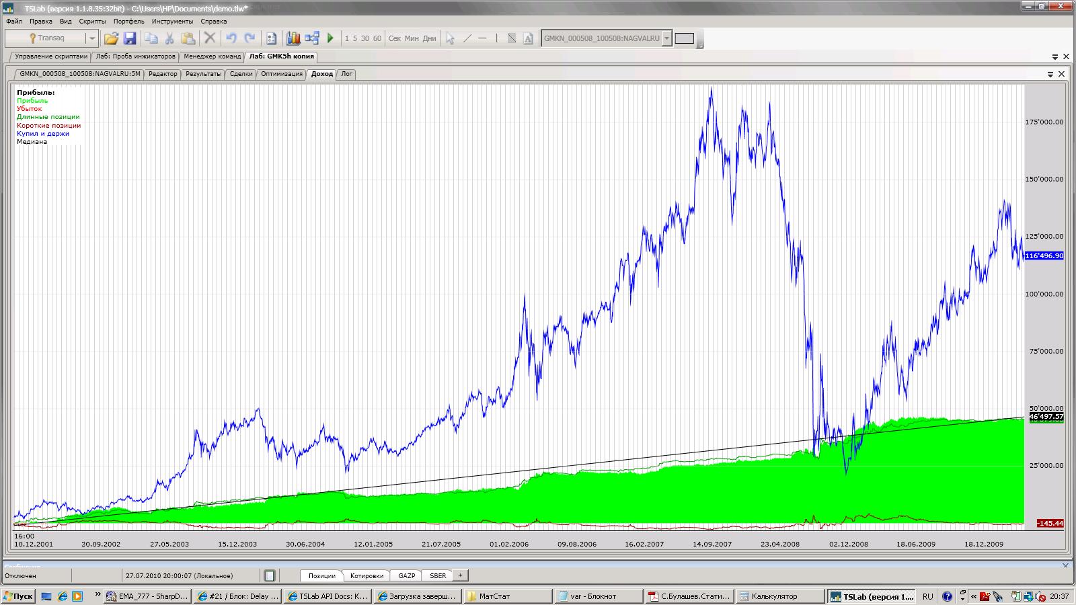Choose the diagonal trend line tool
The width and height of the screenshot is (1076, 605).
467,38
